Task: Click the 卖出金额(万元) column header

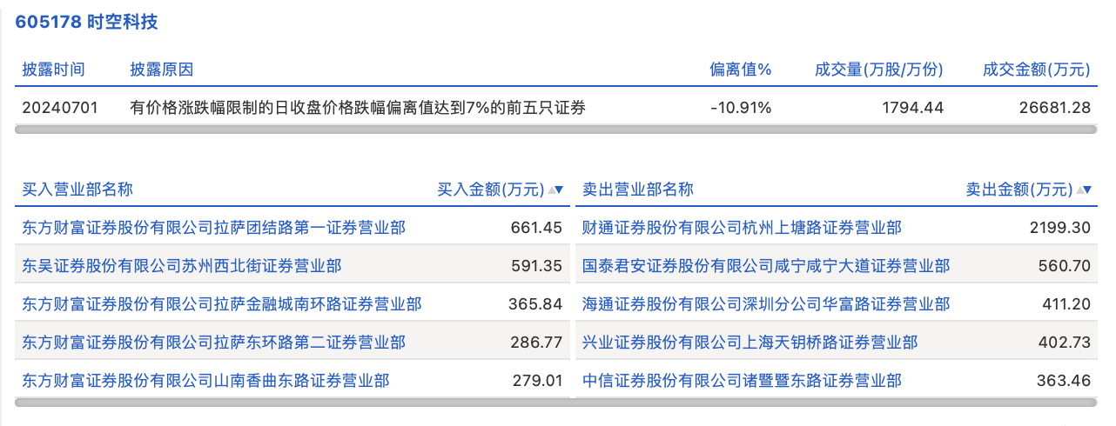Action: pos(1019,190)
